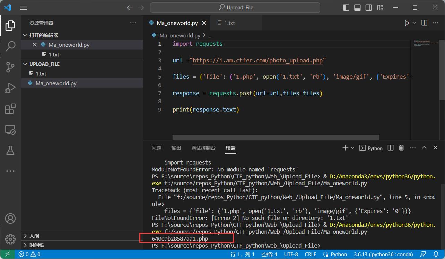Expand the outline section
The height and width of the screenshot is (259, 445).
(x=25, y=236)
